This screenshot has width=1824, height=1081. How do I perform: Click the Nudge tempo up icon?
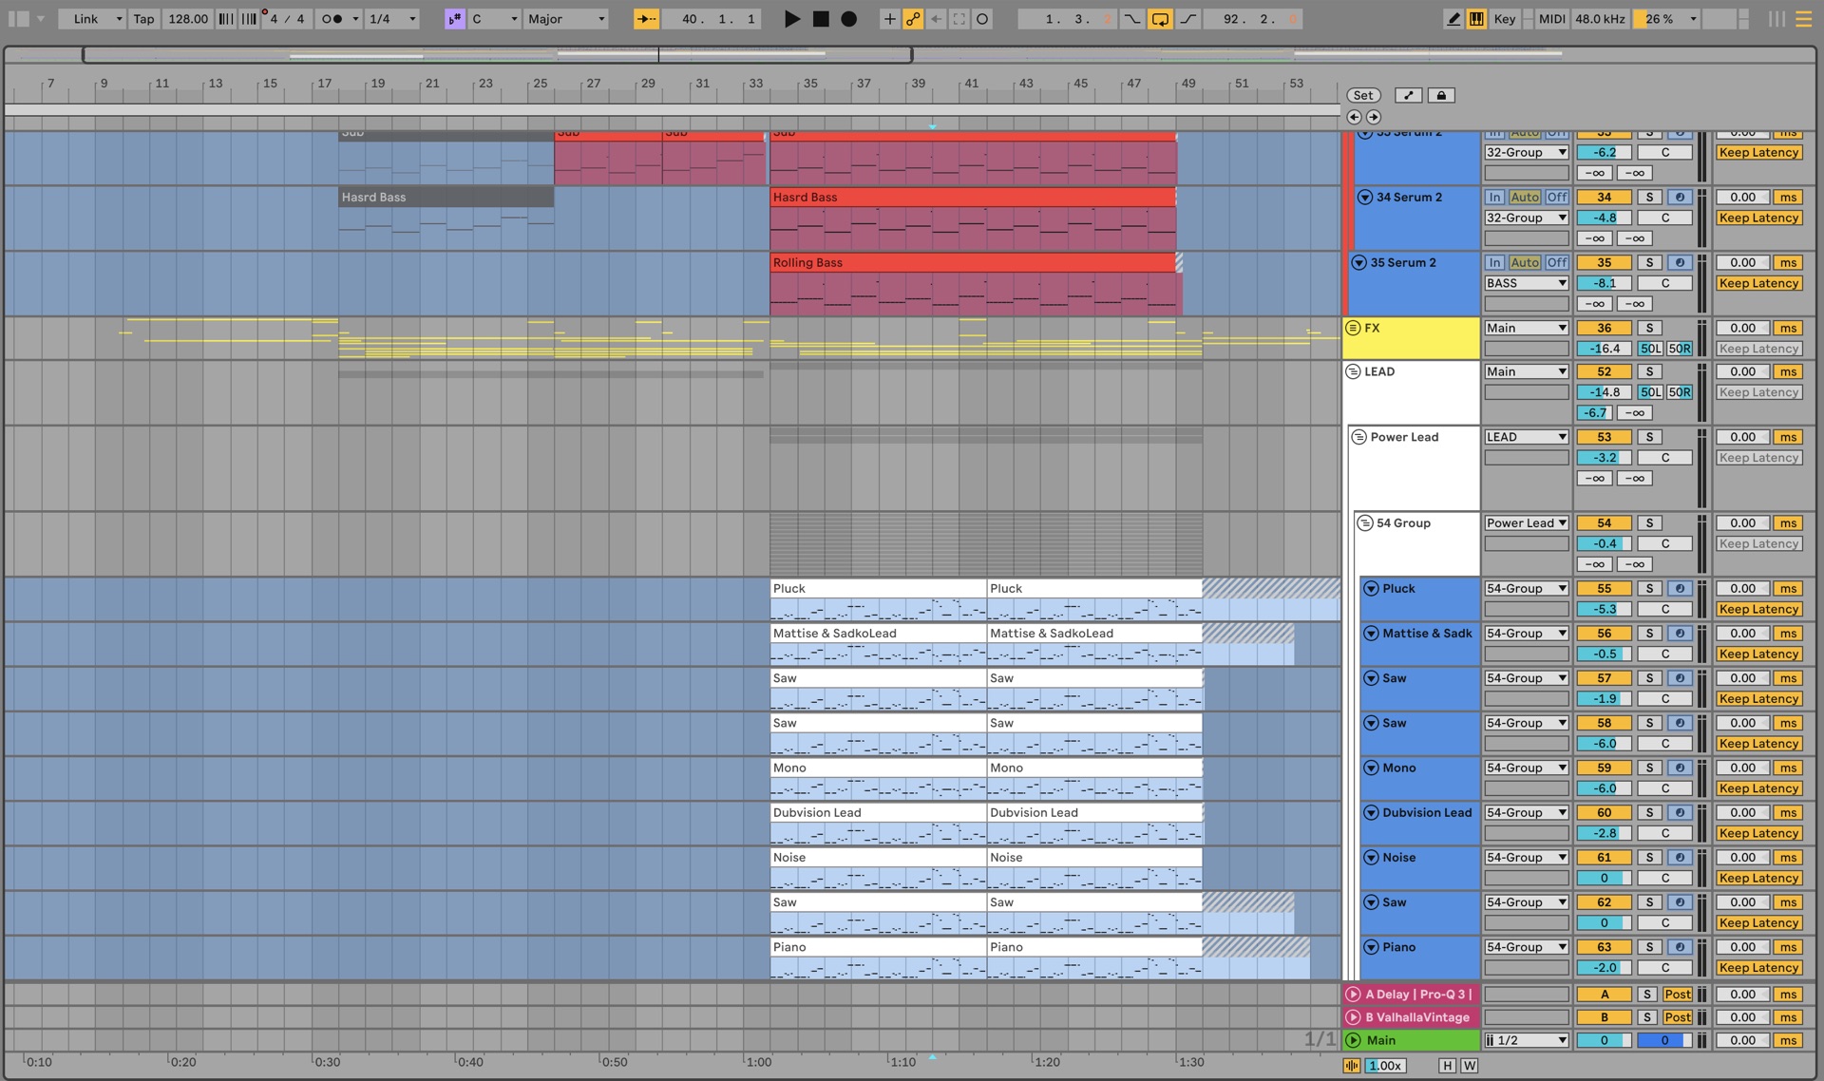tap(249, 19)
